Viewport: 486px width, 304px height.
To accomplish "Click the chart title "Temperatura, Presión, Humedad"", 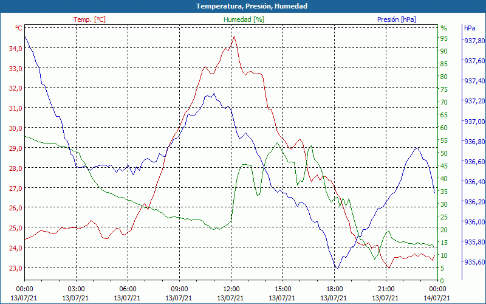I will (252, 6).
